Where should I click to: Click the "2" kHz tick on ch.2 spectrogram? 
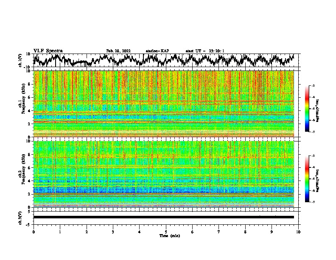coord(30,194)
